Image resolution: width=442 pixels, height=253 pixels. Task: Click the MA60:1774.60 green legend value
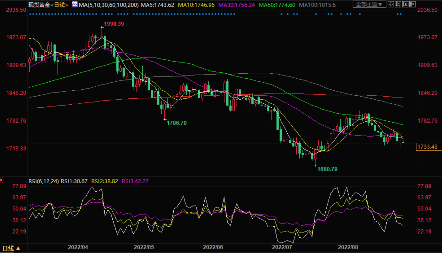(277, 5)
